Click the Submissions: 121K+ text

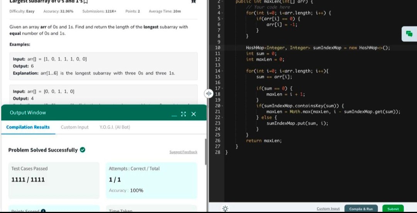(x=99, y=12)
